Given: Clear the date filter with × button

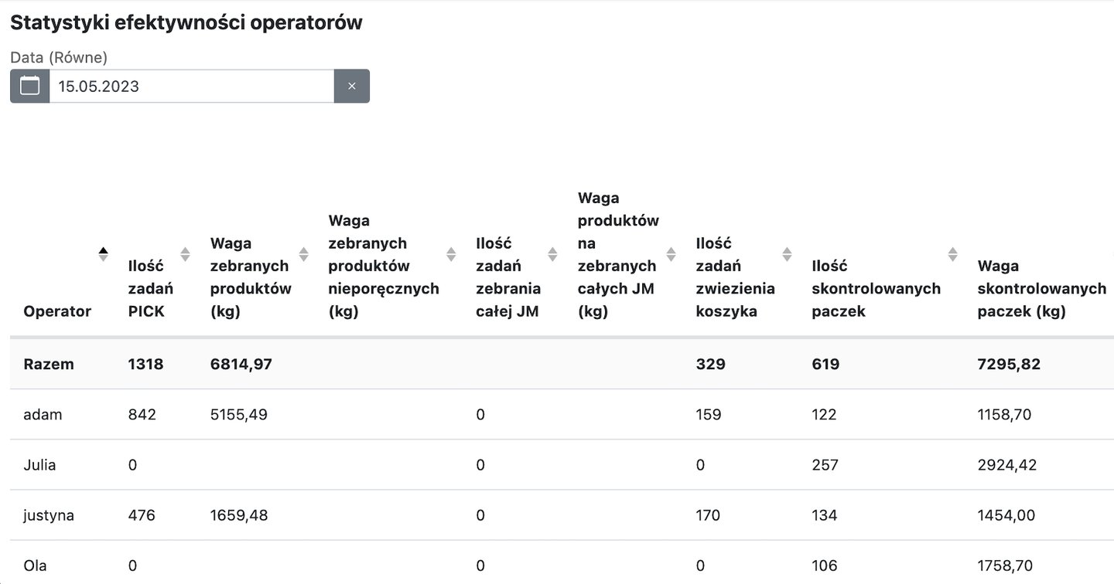Looking at the screenshot, I should coord(351,86).
